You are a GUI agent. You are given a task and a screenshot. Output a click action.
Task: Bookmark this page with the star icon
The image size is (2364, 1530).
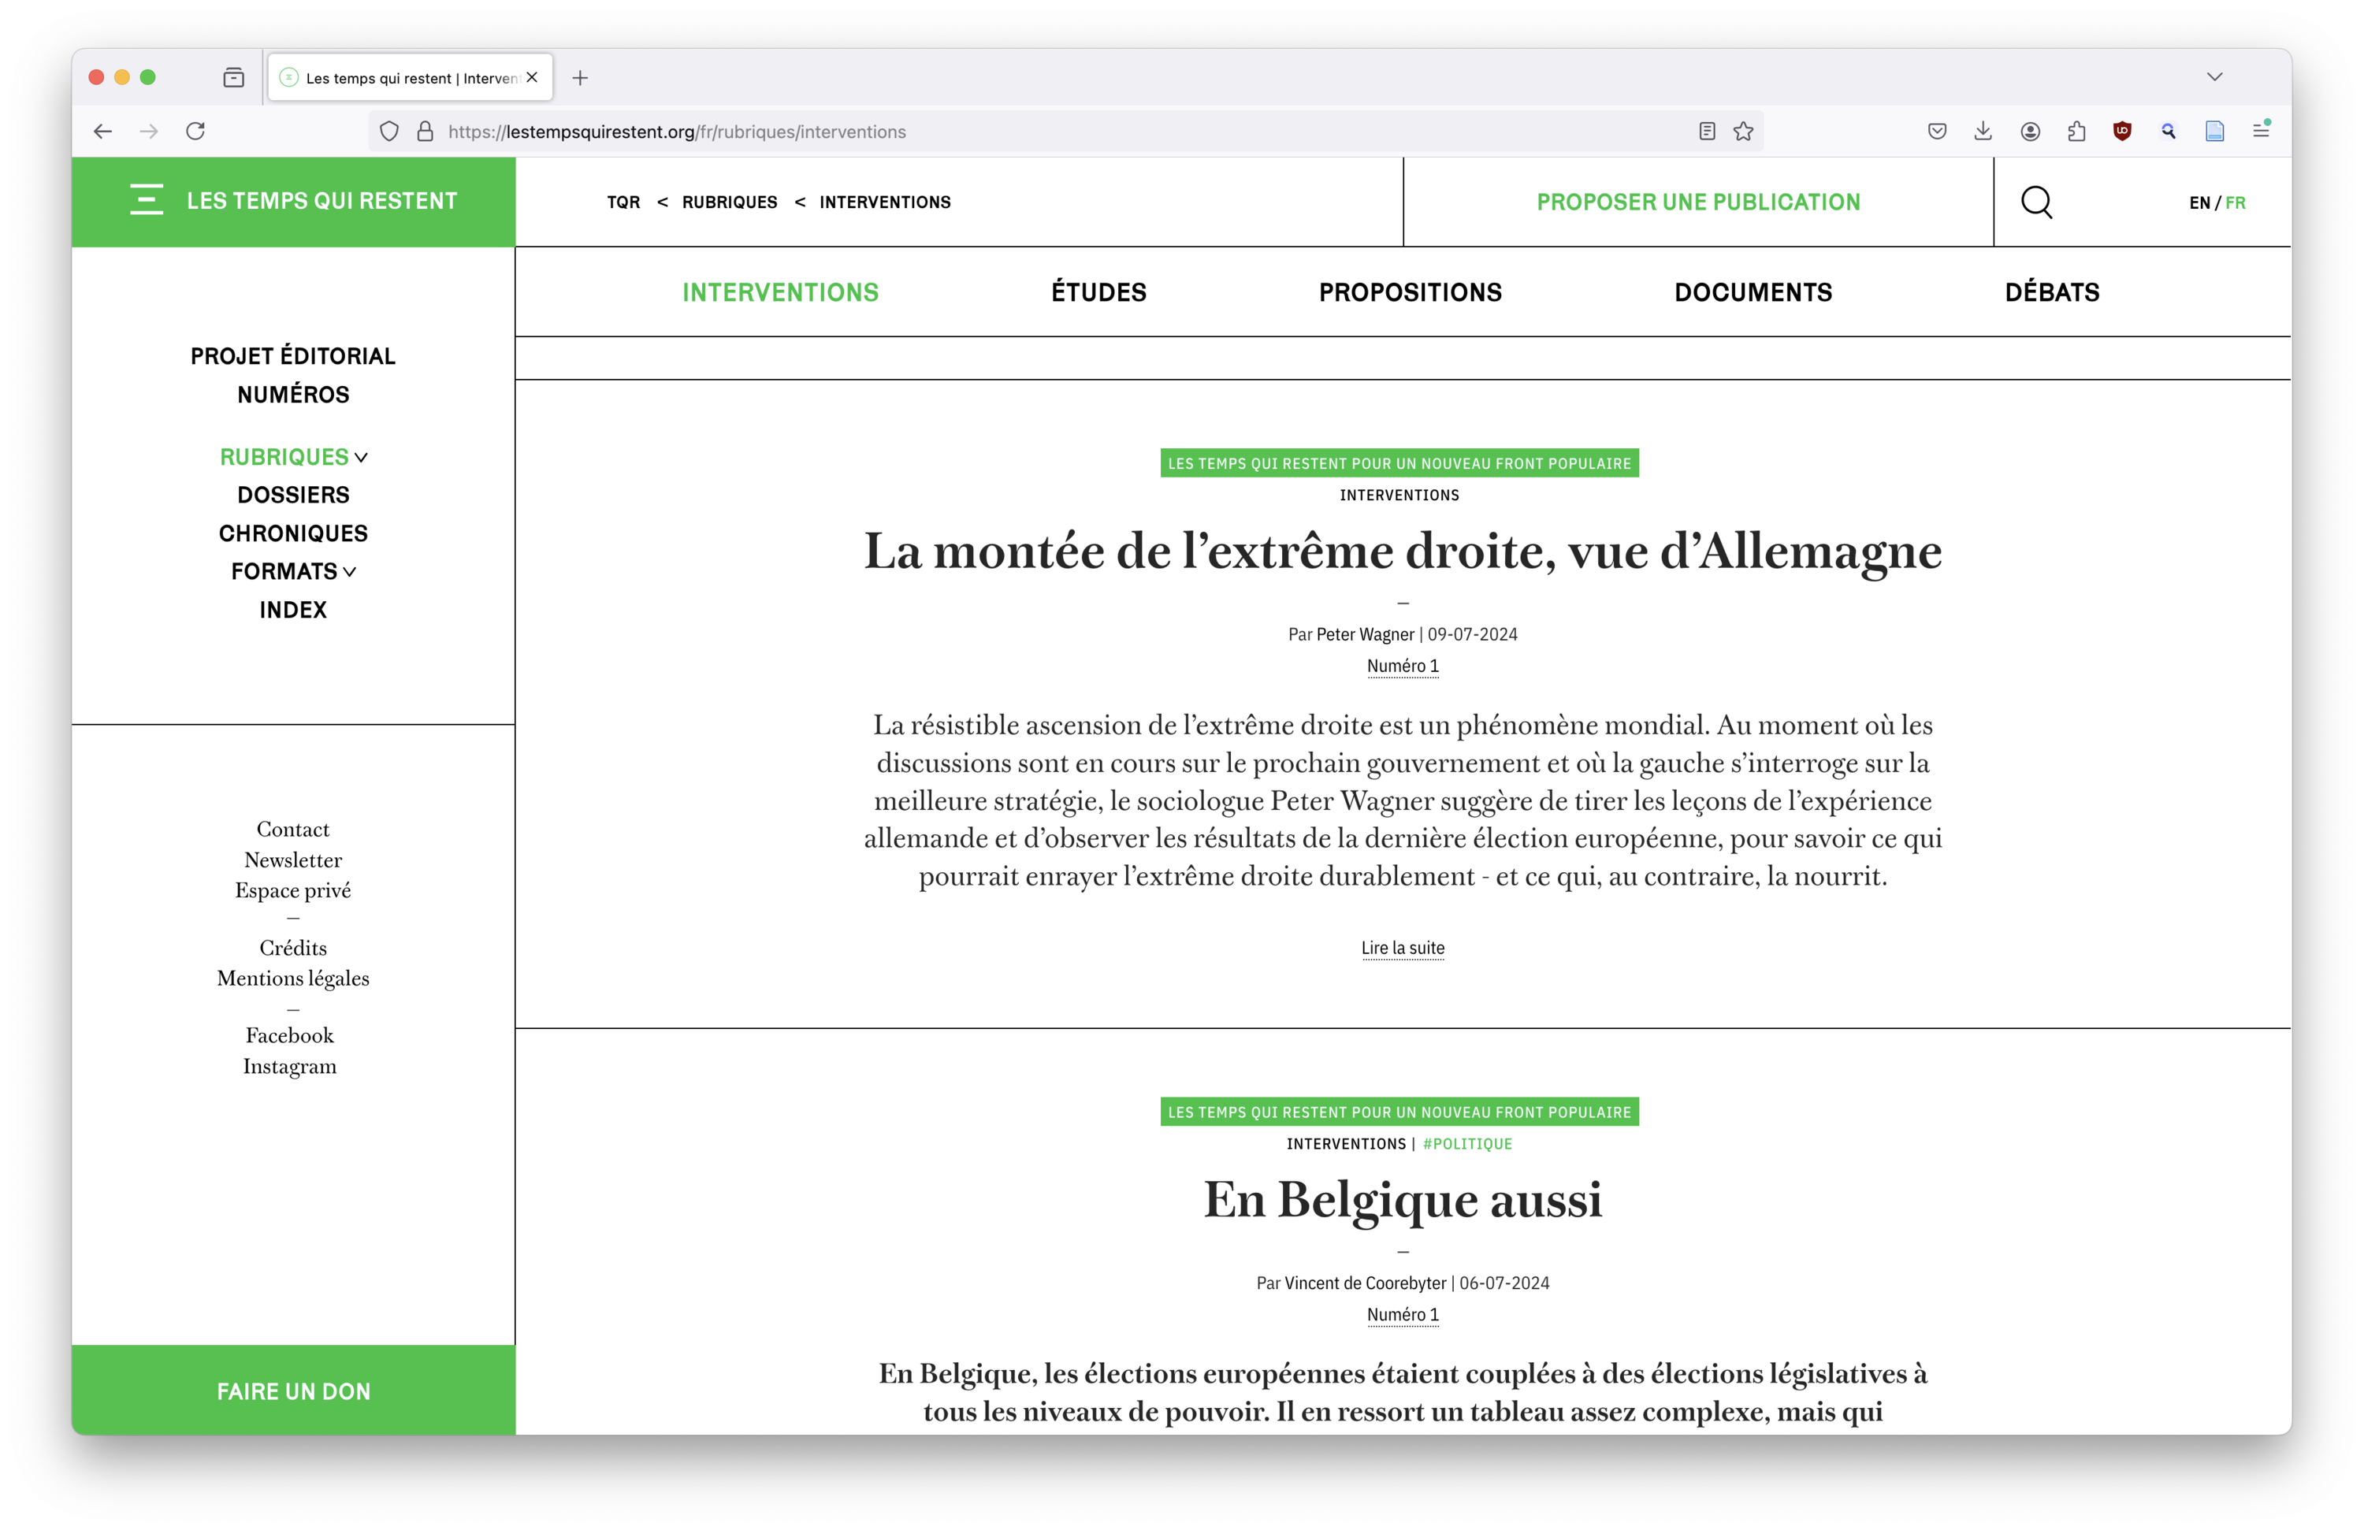[1743, 131]
